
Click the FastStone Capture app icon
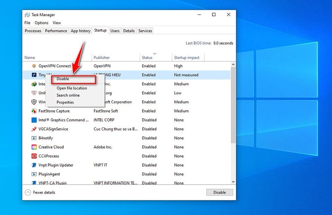(x=34, y=111)
